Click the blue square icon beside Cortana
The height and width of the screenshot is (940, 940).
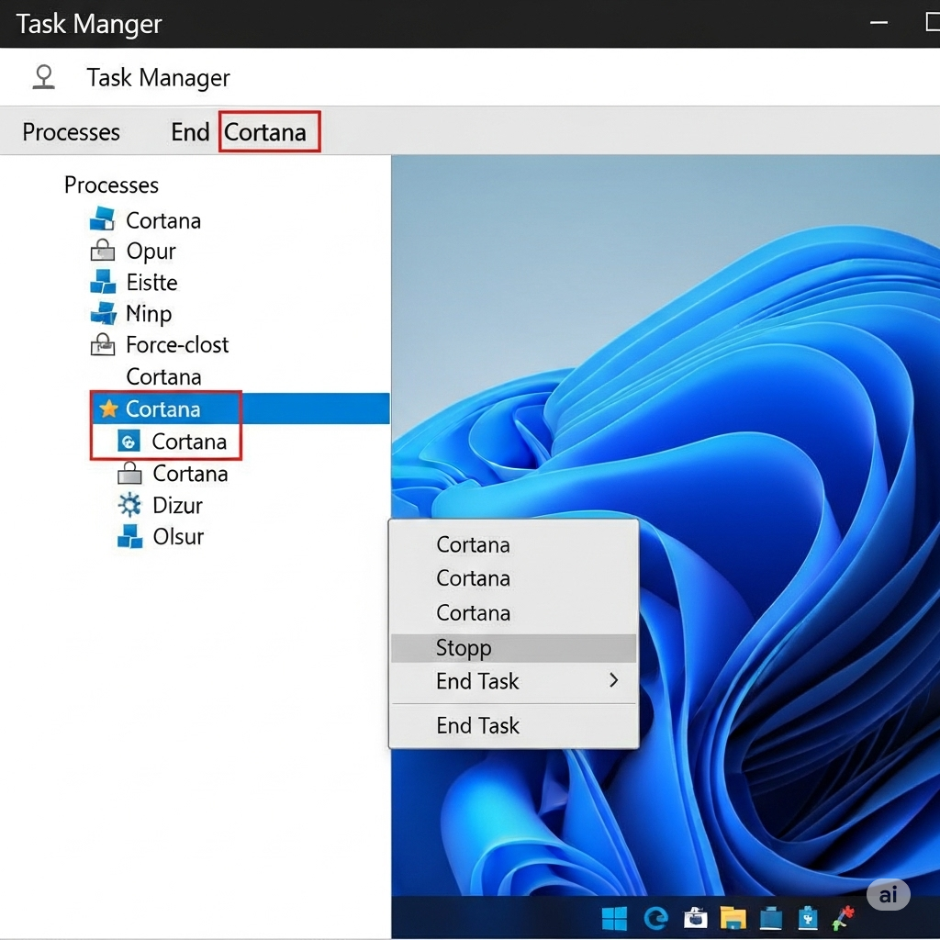[129, 442]
